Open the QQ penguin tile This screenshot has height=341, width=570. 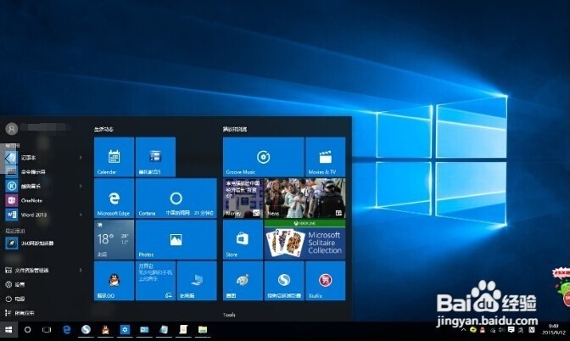[115, 281]
